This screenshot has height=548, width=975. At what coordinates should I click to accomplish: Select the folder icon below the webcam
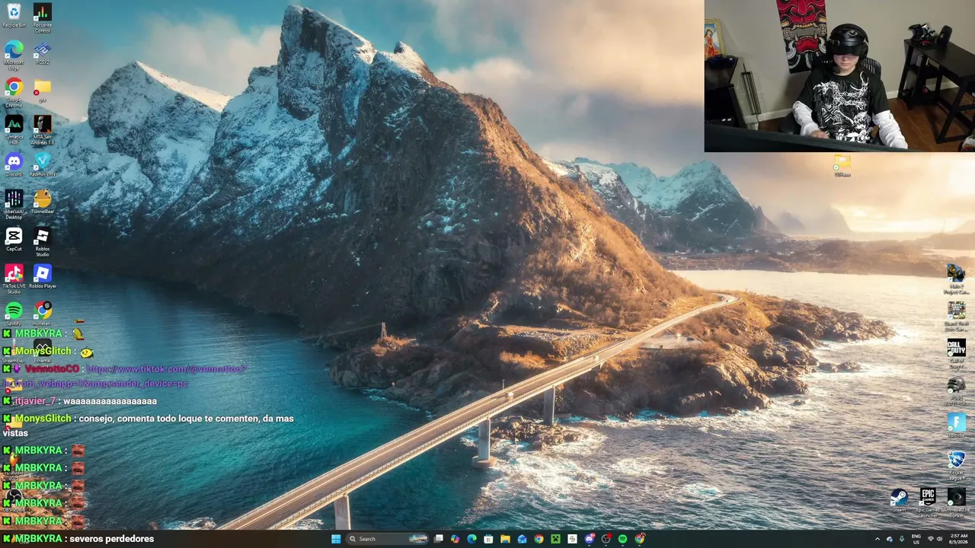842,165
